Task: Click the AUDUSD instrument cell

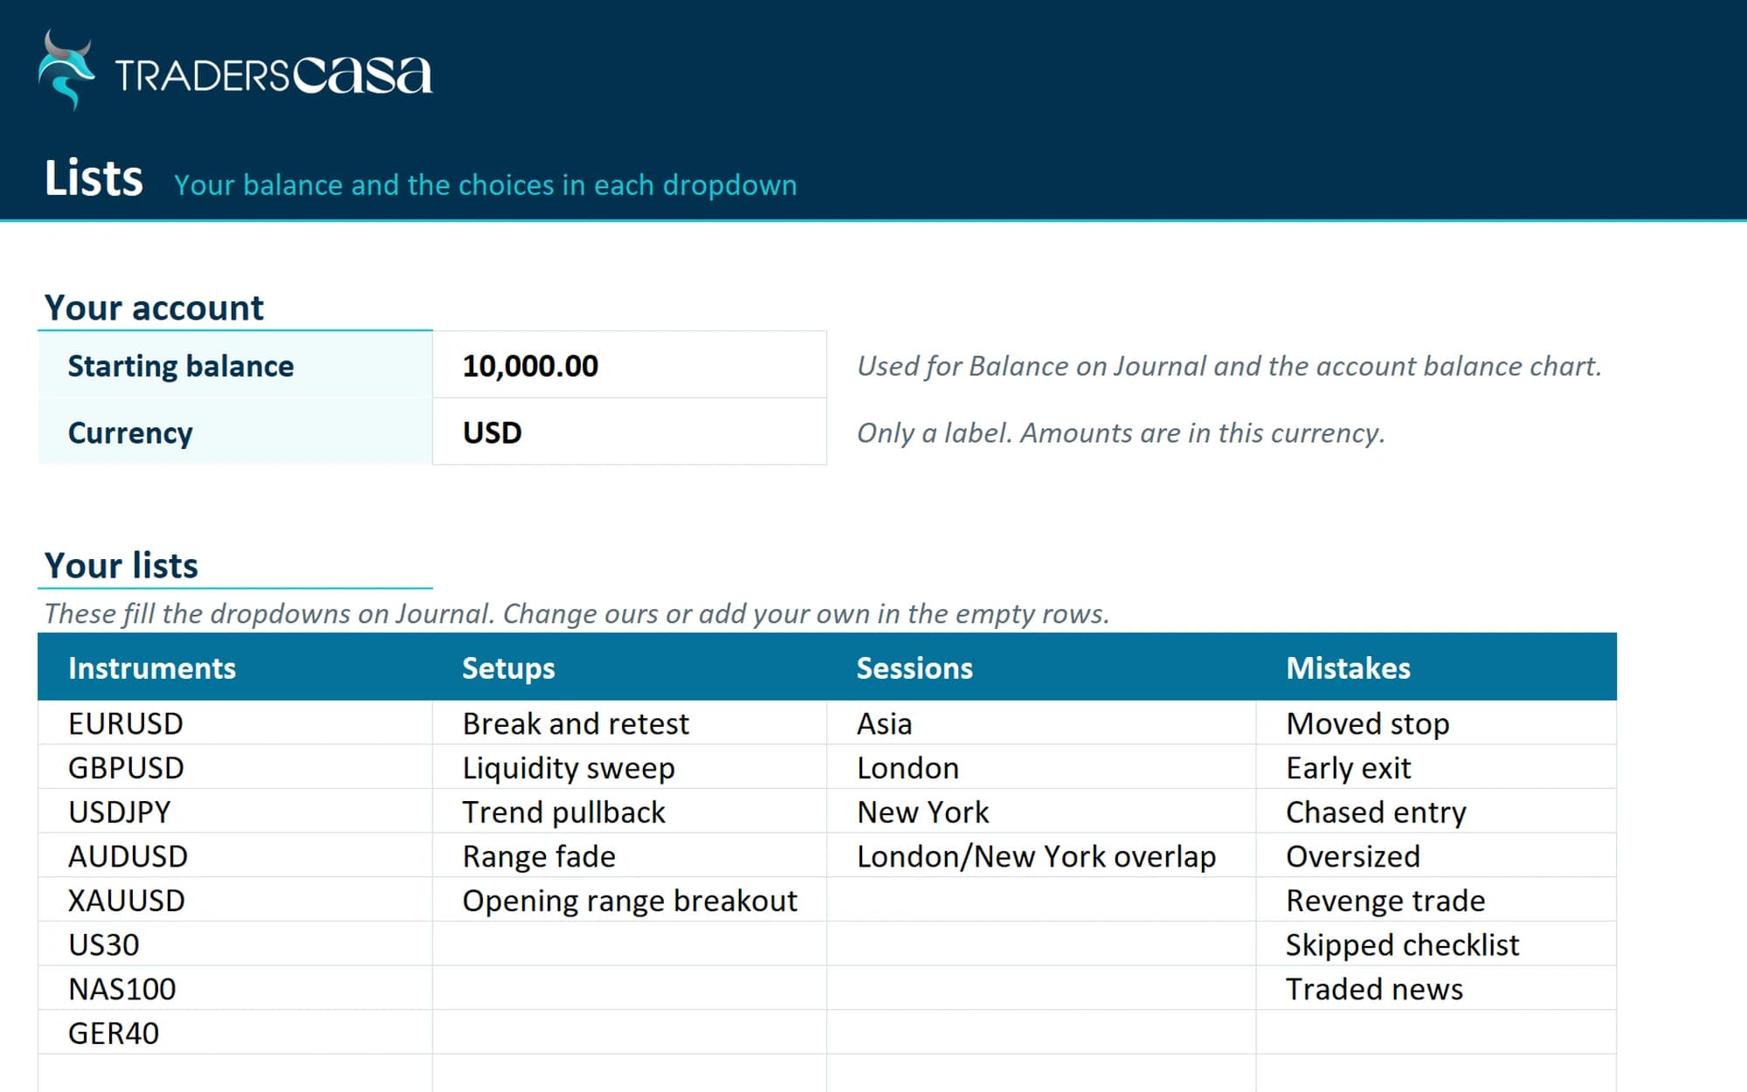Action: 235,856
